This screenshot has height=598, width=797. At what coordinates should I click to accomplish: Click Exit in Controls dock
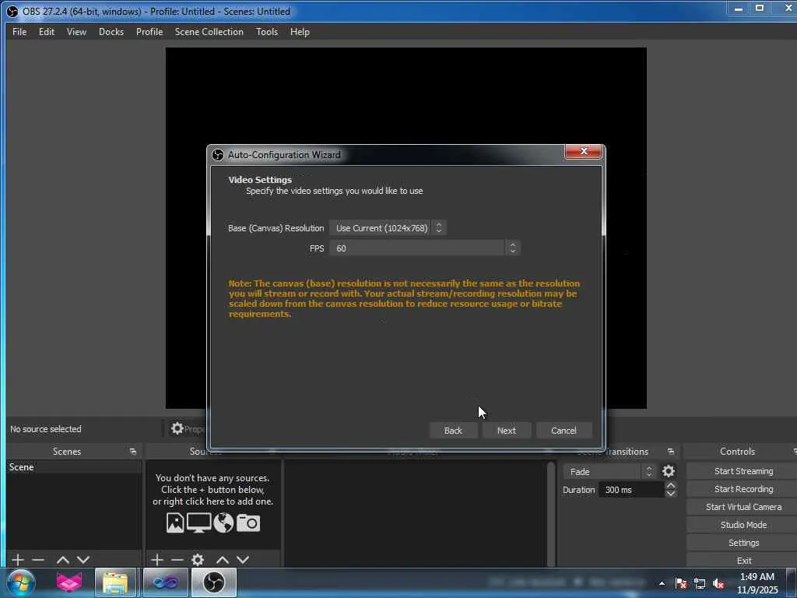coord(743,560)
